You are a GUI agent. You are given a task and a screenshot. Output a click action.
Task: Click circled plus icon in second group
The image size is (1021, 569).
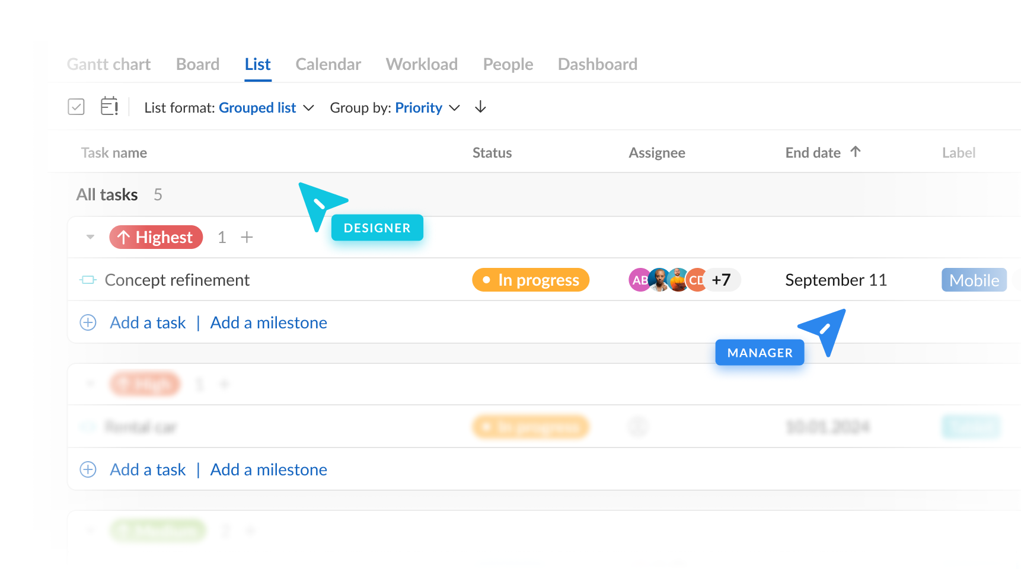coord(88,469)
